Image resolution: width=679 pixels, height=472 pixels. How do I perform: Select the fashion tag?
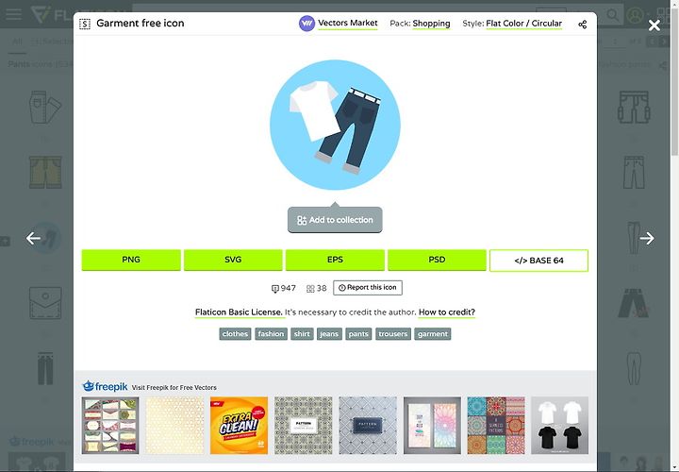pos(271,334)
